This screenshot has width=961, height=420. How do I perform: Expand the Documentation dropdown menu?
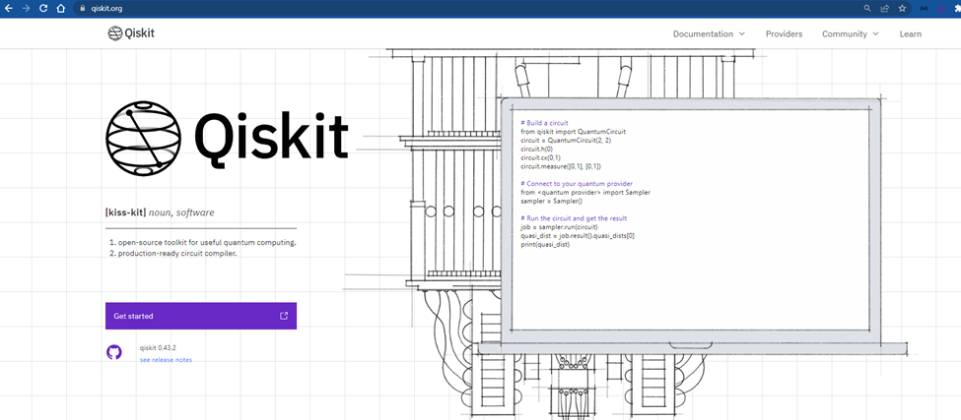click(x=709, y=33)
